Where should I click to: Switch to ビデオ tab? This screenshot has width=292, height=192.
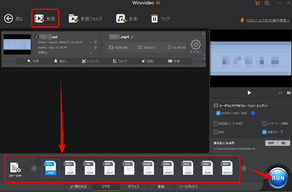(x=106, y=187)
